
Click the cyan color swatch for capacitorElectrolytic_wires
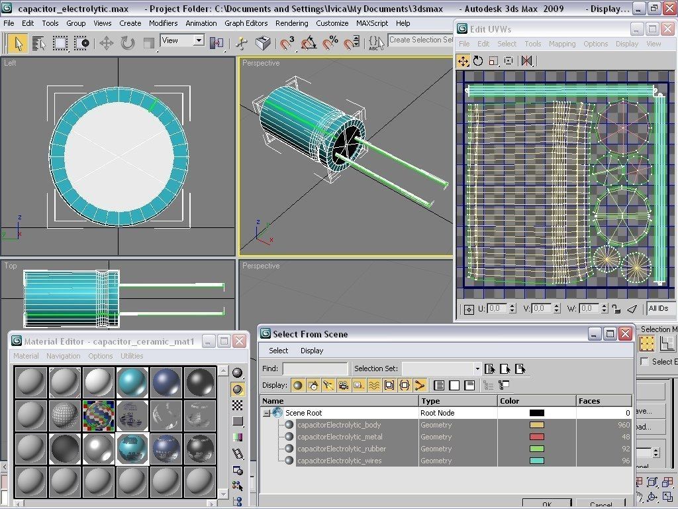[536, 461]
